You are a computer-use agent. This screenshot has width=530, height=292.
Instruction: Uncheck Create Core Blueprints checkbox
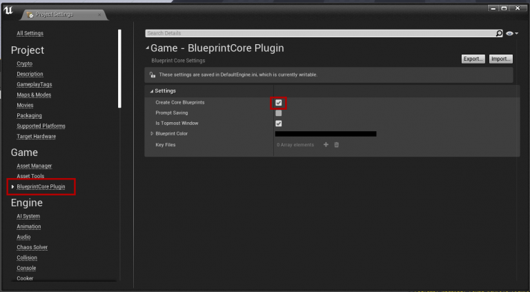[279, 103]
